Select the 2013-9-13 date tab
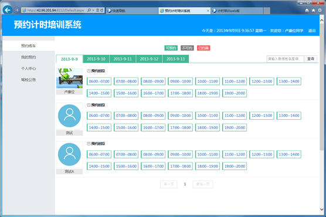326x217 pixels. tap(175, 59)
